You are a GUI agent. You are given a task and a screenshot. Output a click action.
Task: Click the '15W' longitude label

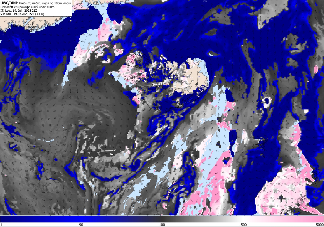pyautogui.click(x=205, y=1)
